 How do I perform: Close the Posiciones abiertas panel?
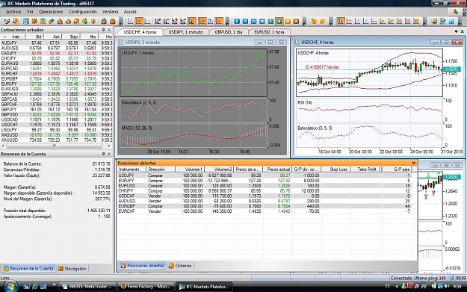pyautogui.click(x=413, y=163)
